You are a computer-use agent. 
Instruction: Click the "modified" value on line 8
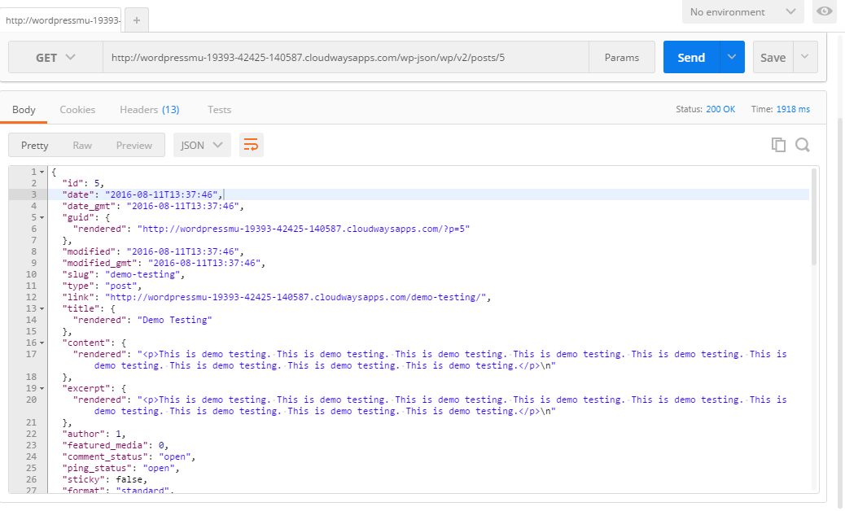[x=182, y=251]
